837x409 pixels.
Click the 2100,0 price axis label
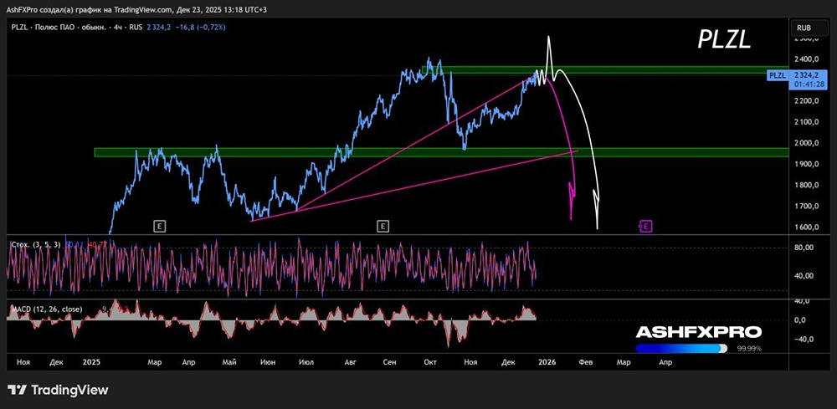click(x=805, y=122)
